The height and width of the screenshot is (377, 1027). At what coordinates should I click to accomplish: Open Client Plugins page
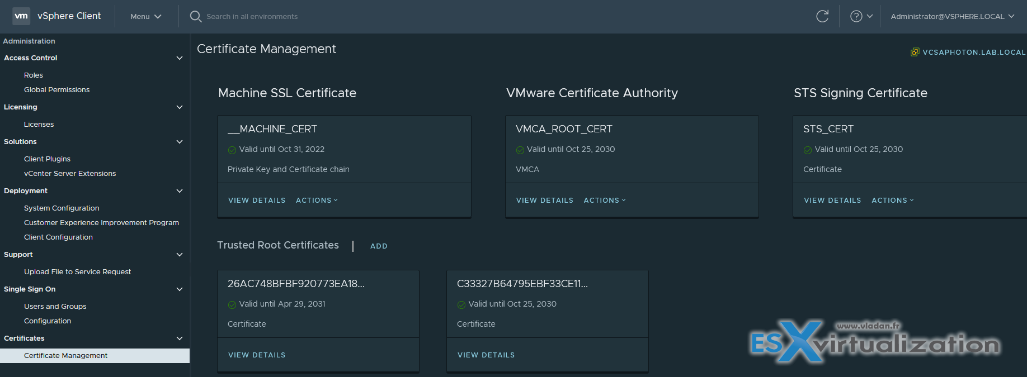47,159
